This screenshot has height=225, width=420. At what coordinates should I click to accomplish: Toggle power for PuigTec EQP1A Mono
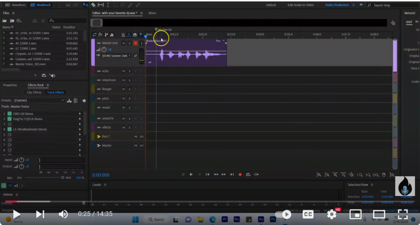click(x=10, y=119)
